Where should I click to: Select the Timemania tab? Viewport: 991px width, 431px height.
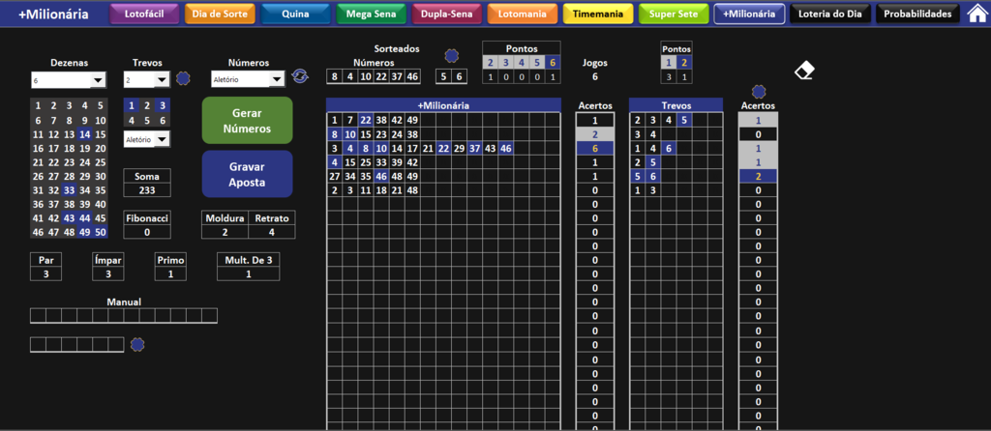598,14
